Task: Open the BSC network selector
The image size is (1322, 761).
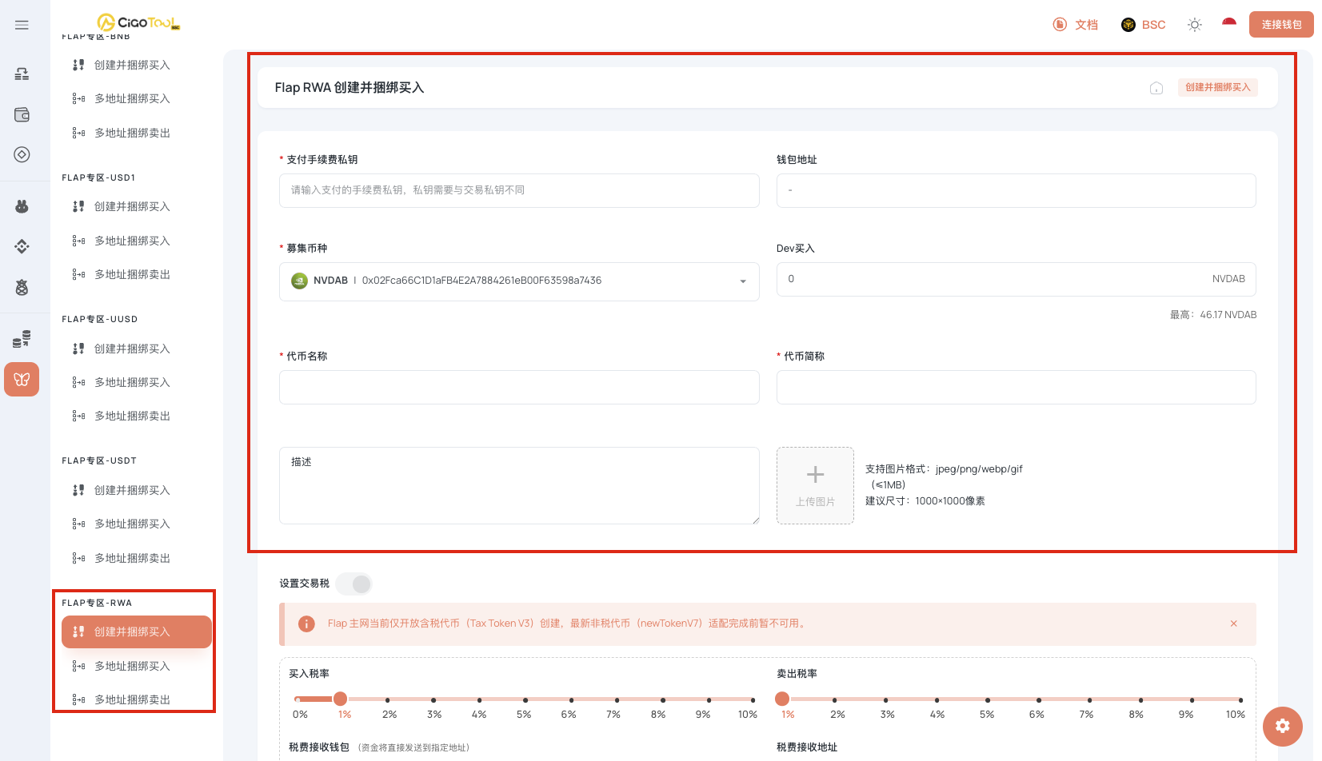Action: 1144,25
